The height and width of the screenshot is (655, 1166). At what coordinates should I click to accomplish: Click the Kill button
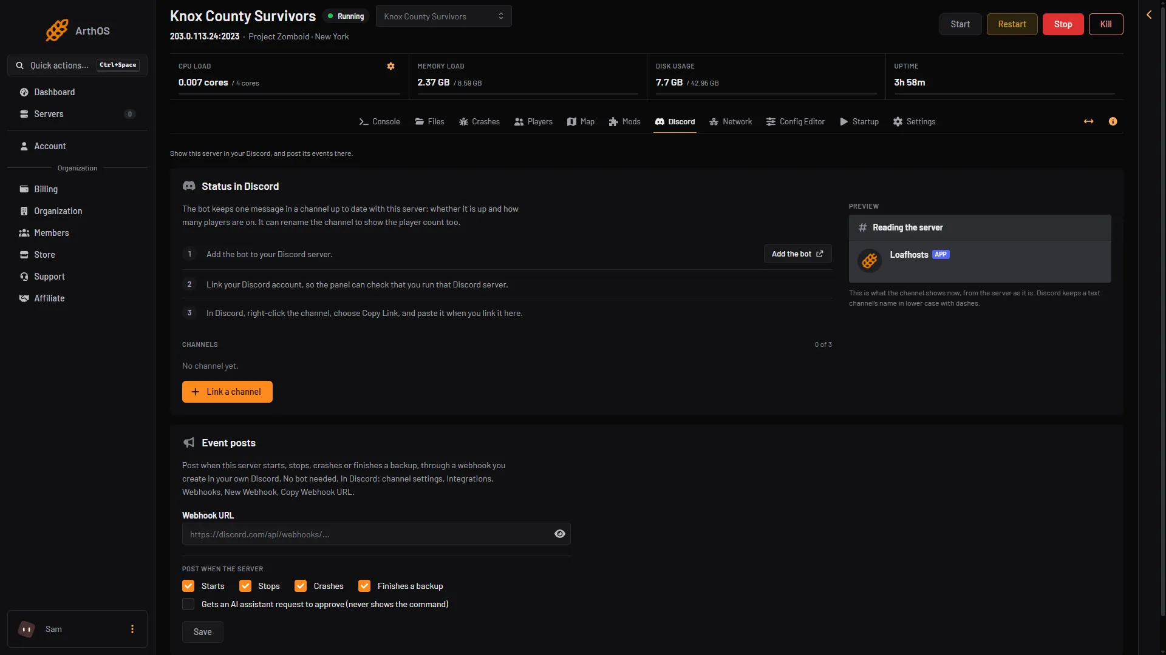pos(1106,24)
